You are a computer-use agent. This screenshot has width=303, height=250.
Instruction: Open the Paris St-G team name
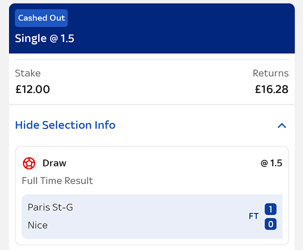tap(50, 207)
